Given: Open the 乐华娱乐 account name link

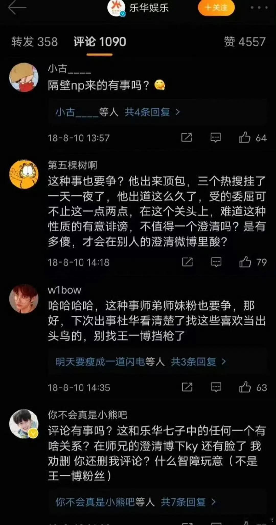Looking at the screenshot, I should [x=149, y=8].
